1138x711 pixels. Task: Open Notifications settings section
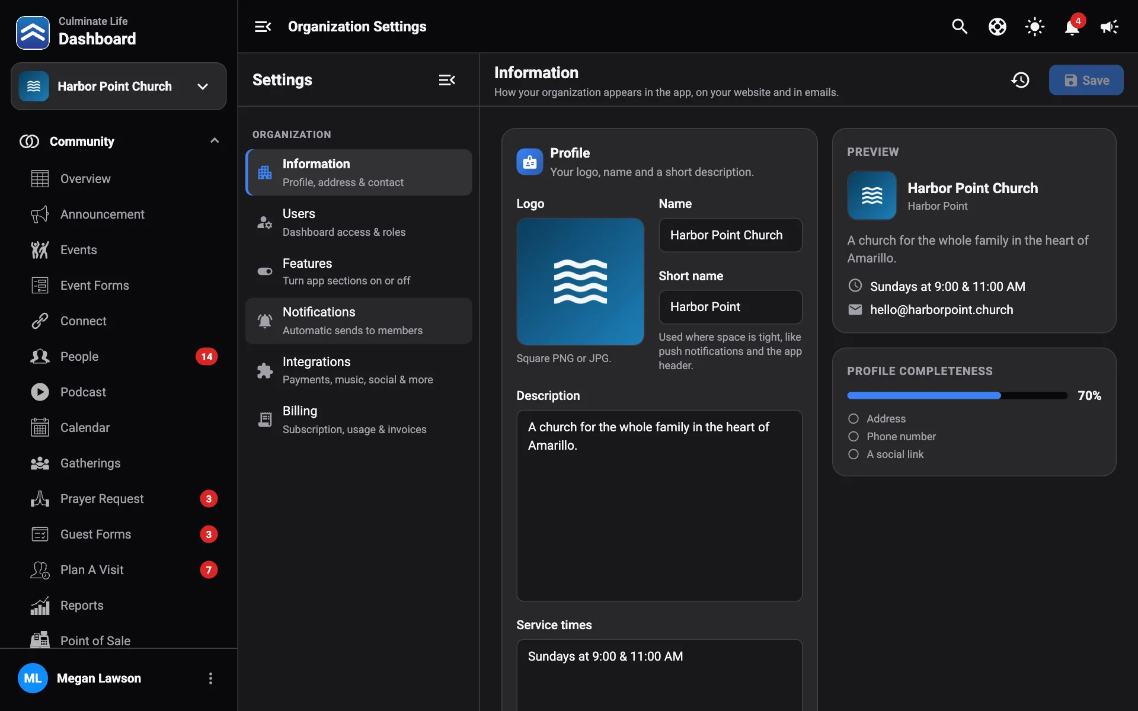click(359, 321)
